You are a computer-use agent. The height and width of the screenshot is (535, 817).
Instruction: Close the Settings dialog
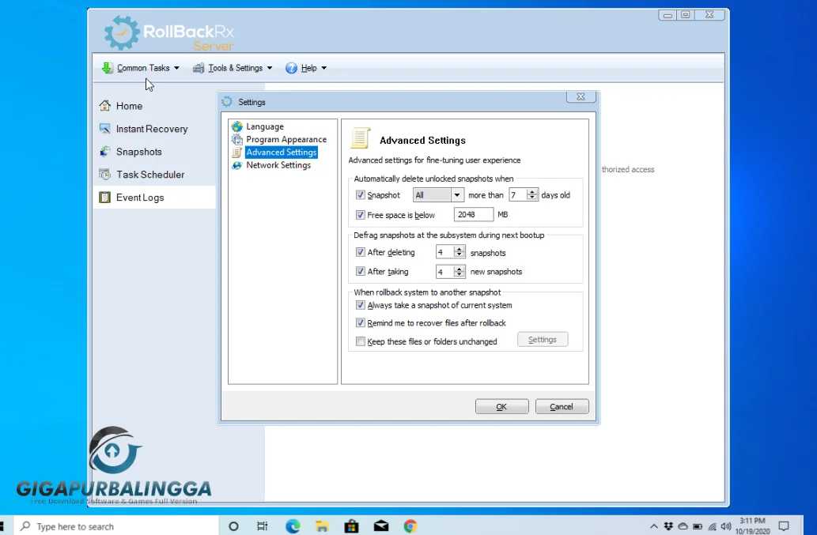pos(581,96)
